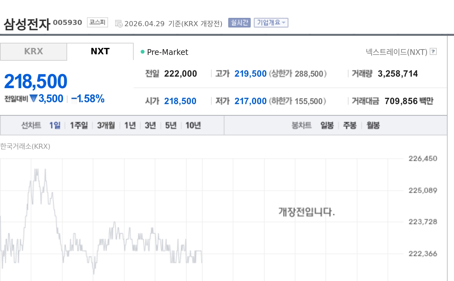Toggle the 실시간 real-time badge
The image size is (454, 281).
239,23
